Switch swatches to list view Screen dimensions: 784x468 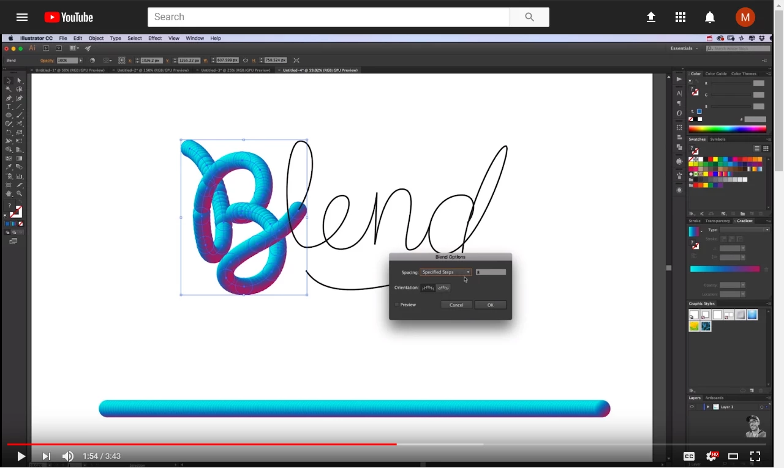coord(757,149)
